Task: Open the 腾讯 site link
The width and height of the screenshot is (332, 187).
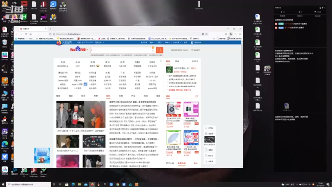Action: [107, 62]
